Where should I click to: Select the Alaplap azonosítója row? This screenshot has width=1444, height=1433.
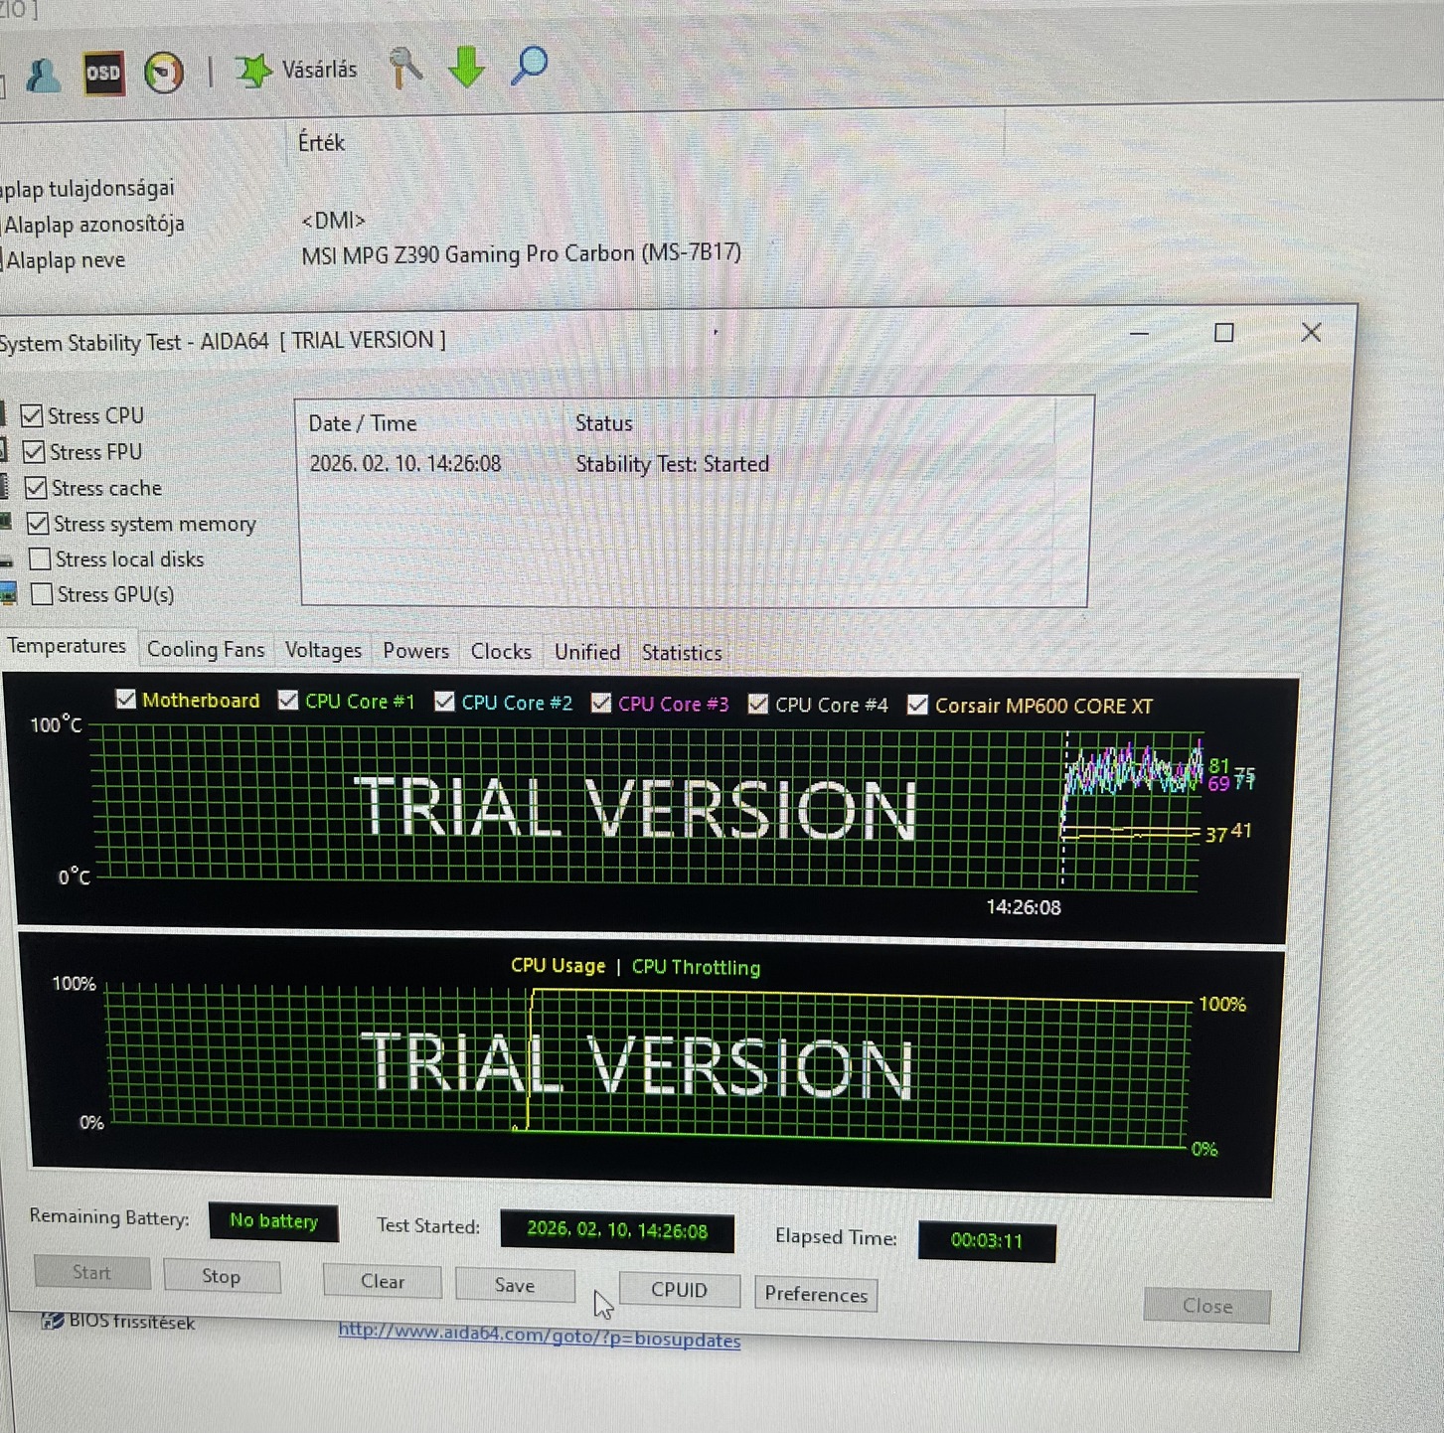[96, 225]
